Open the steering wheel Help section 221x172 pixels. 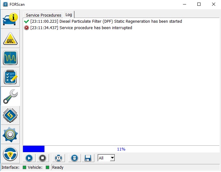(10, 154)
